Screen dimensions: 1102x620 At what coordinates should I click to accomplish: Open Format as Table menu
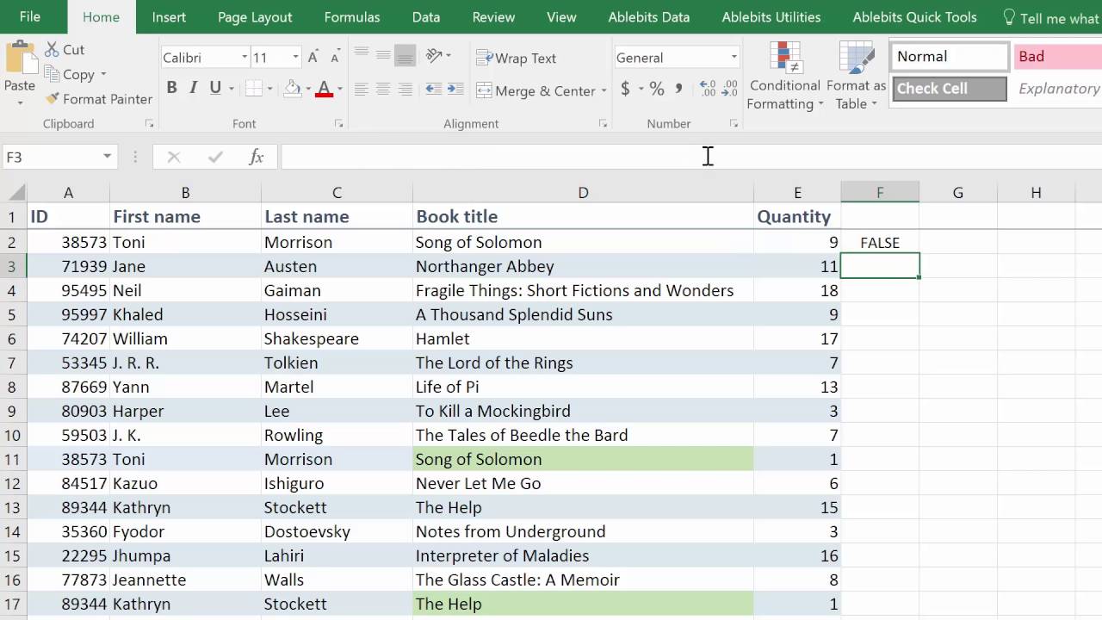point(856,77)
